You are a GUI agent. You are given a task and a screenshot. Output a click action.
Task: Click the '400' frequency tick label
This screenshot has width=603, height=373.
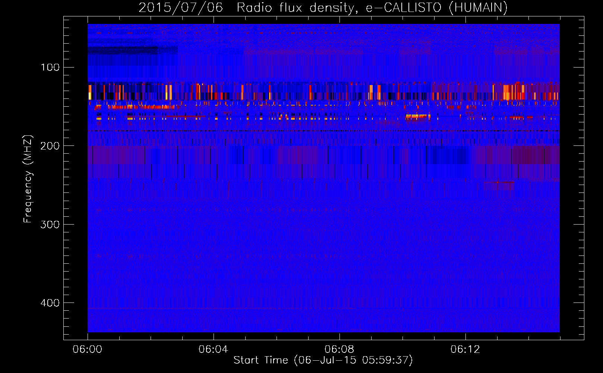click(50, 303)
